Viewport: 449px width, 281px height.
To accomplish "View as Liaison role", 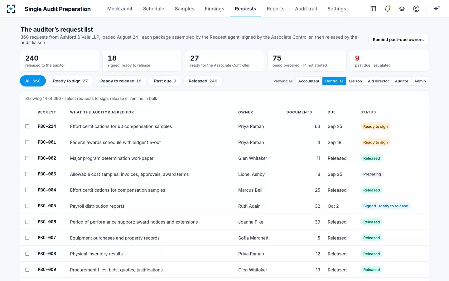I will [x=355, y=81].
